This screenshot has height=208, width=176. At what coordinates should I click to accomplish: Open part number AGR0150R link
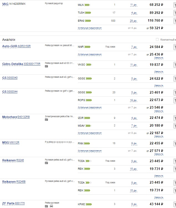point(24,46)
